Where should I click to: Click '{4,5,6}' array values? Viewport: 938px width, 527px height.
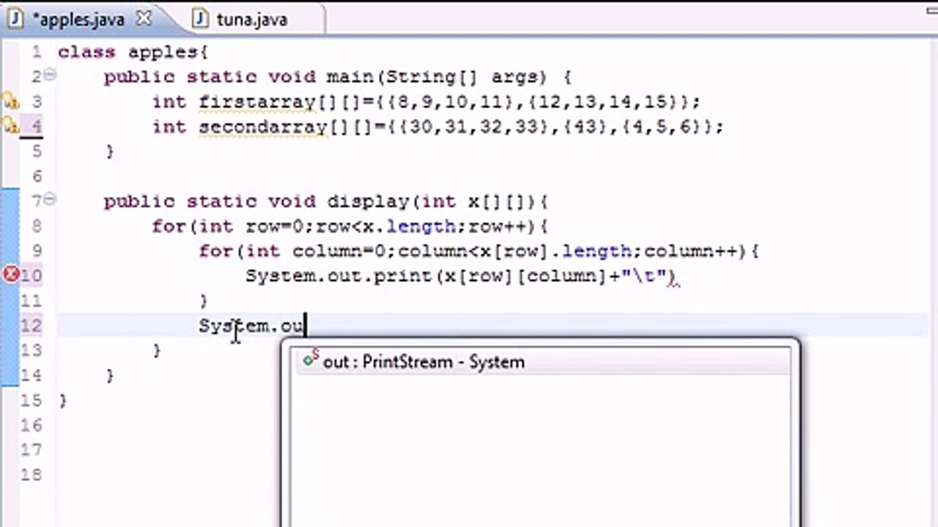(669, 127)
